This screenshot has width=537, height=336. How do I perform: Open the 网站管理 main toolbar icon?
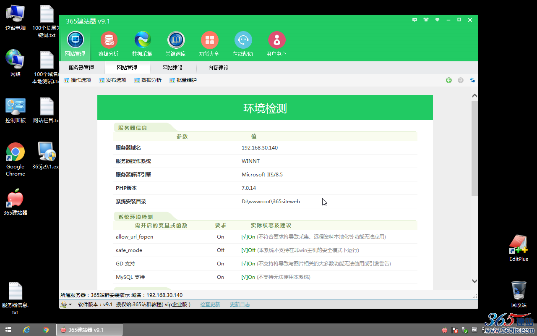[x=75, y=44]
